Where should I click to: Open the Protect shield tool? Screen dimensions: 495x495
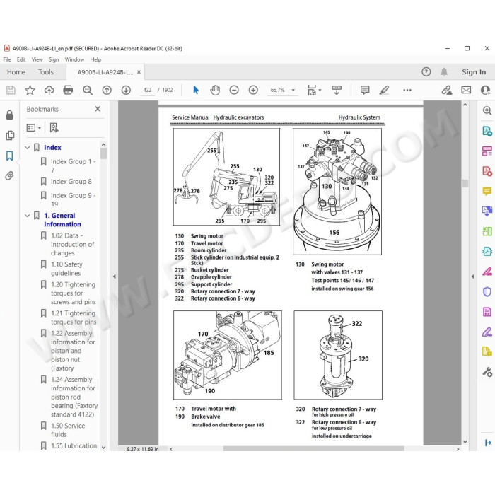click(x=487, y=291)
